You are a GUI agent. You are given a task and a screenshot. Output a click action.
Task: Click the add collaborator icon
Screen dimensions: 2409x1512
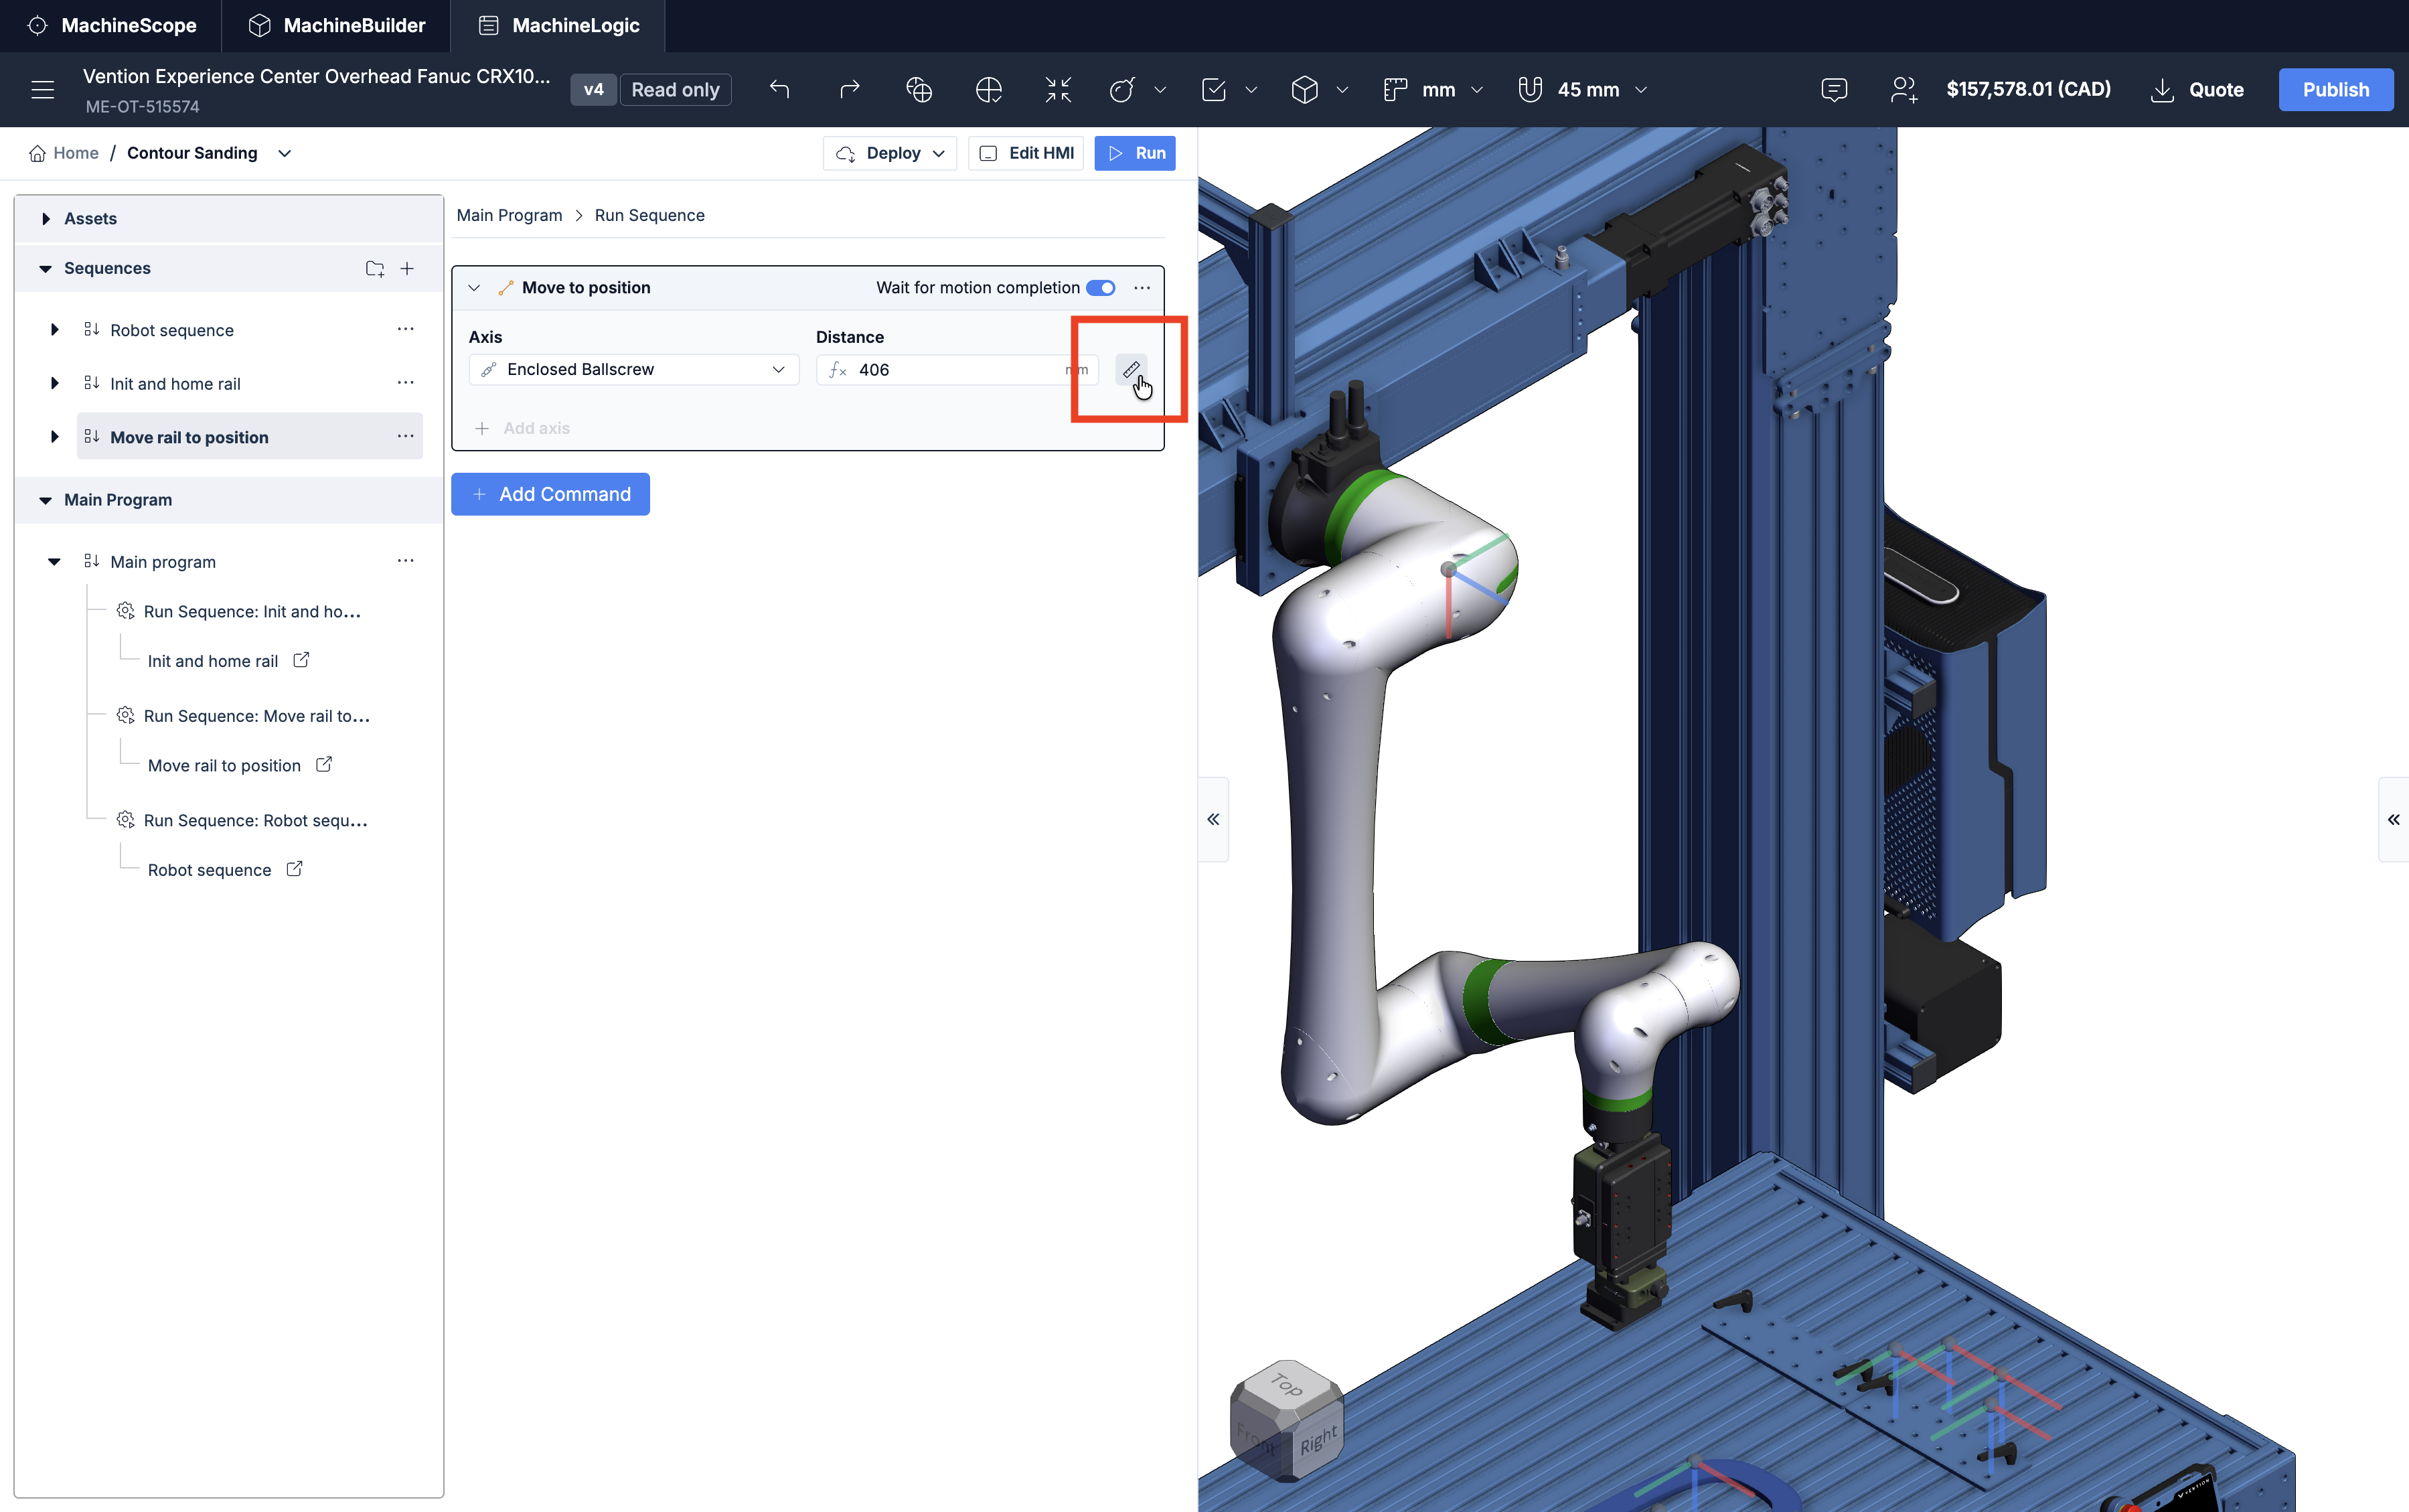tap(1903, 90)
